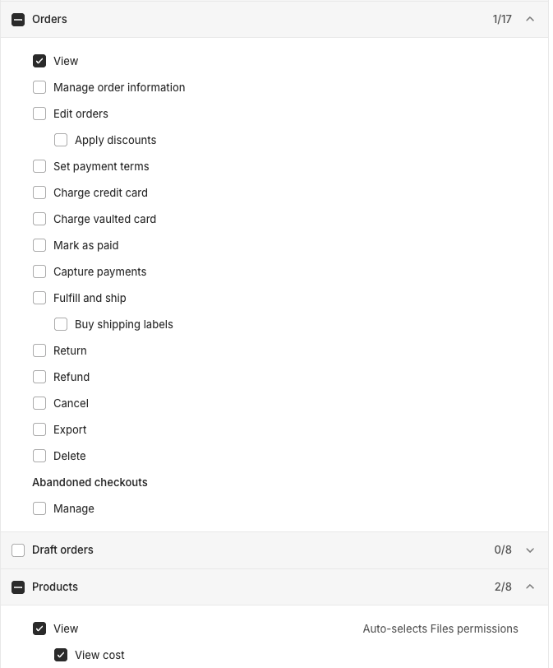This screenshot has width=553, height=668.
Task: Toggle the Orders group indeterminate checkbox
Action: tap(18, 19)
